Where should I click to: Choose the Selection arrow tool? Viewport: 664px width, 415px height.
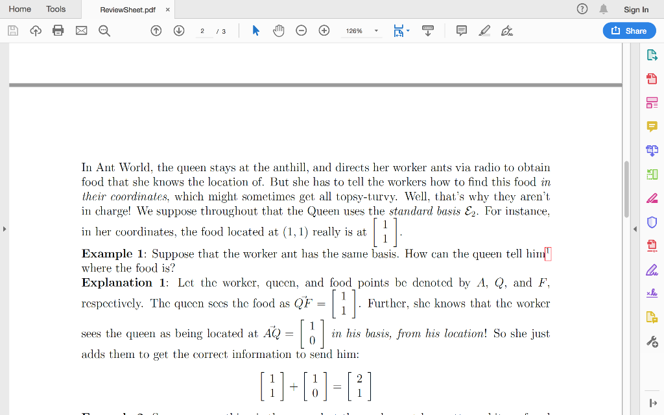[255, 30]
